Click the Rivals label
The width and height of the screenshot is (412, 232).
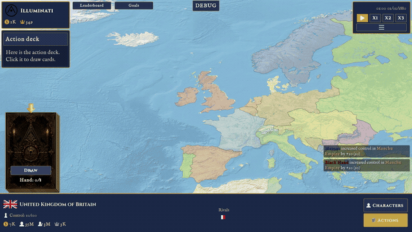(223, 210)
